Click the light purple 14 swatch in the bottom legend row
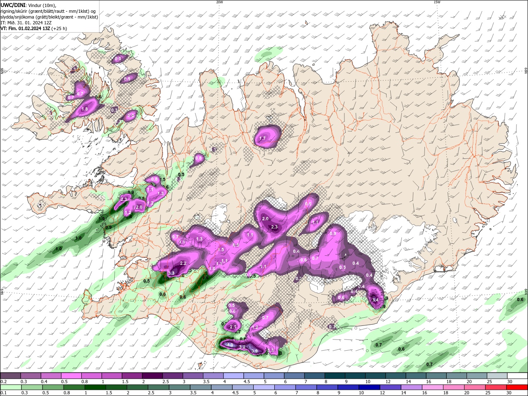Viewport: 528px width, 396px height. click(411, 387)
